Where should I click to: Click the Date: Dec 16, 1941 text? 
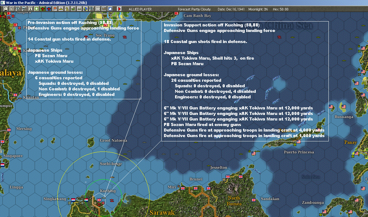click(x=231, y=9)
